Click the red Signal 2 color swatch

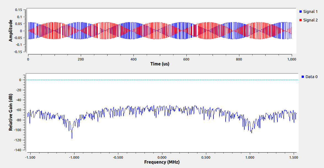point(301,20)
